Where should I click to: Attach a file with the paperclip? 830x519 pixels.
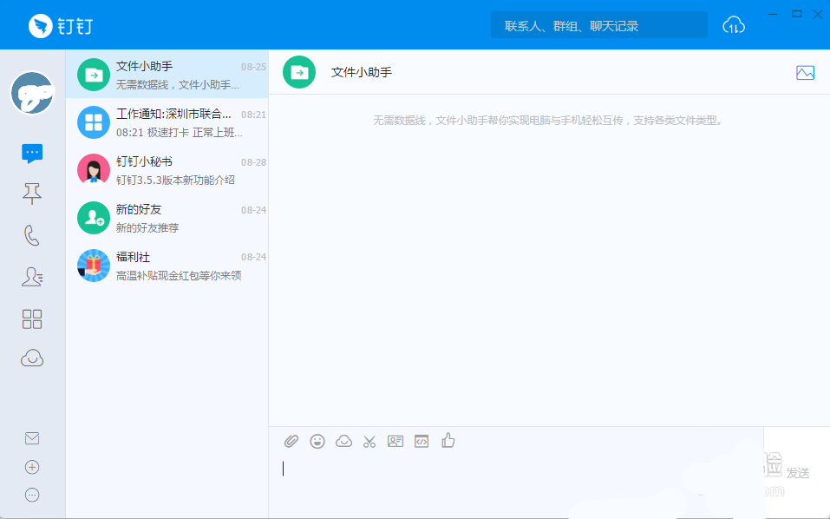(291, 441)
